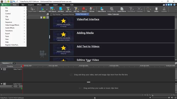The width and height of the screenshot is (177, 99).
Task: Open Record dropdown arrow
Action: [x=86, y=9]
